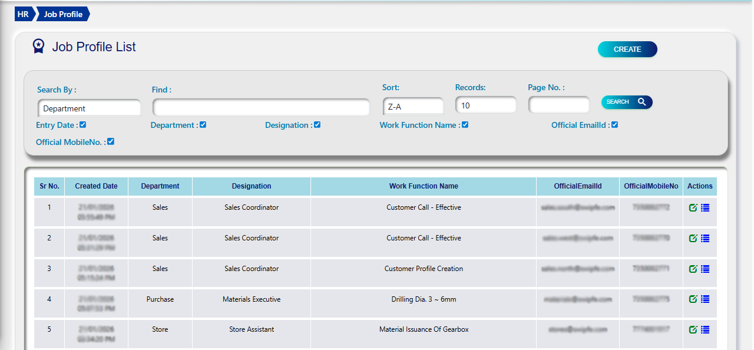The width and height of the screenshot is (754, 350).
Task: Open list icon for Materials Executive row
Action: click(705, 299)
